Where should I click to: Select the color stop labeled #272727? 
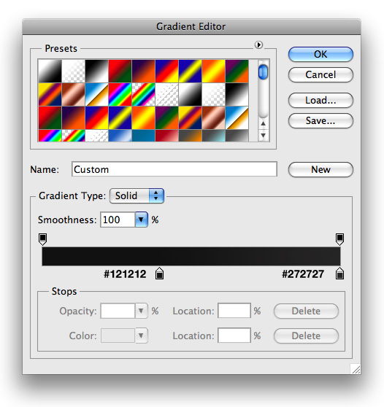click(x=339, y=274)
